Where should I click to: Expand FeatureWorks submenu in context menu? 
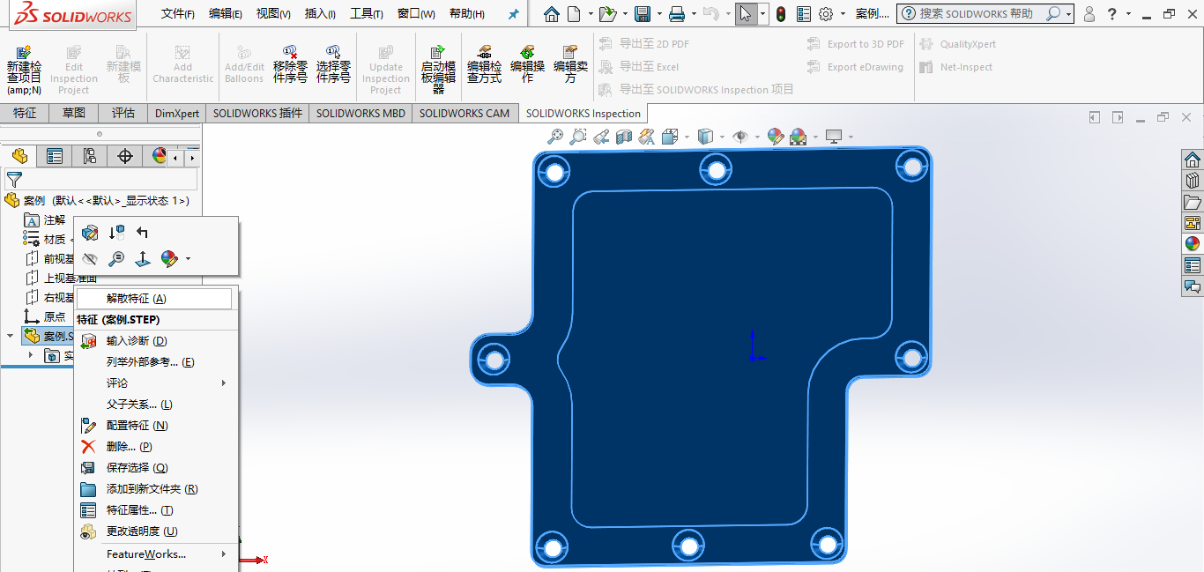[224, 554]
